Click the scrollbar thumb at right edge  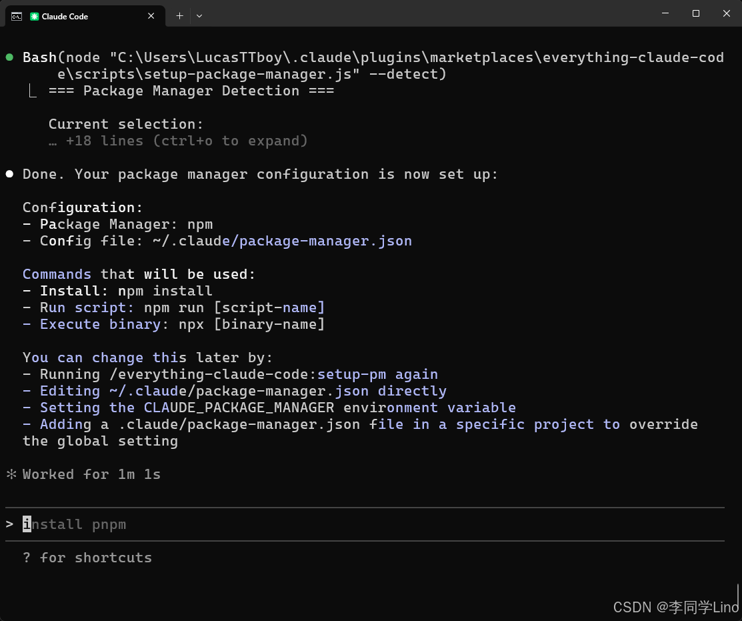point(738,599)
